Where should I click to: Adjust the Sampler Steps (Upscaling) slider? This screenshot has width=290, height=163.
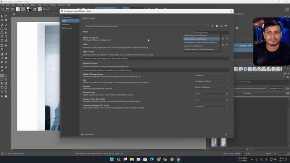click(210, 100)
